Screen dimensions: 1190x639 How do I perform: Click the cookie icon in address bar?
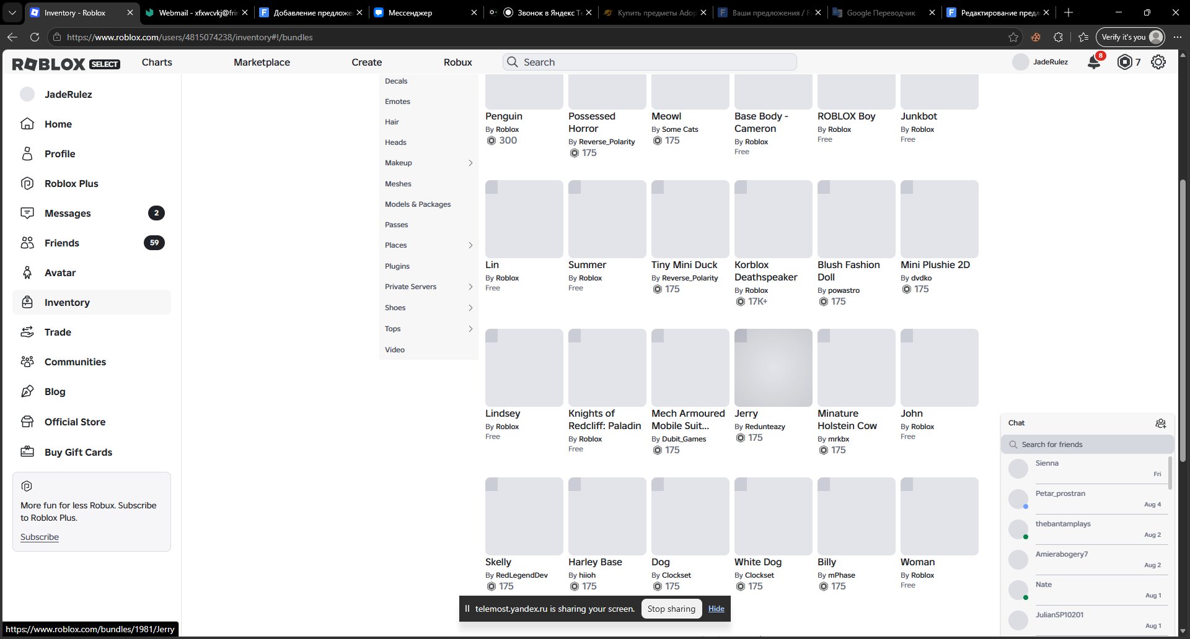tap(1036, 37)
